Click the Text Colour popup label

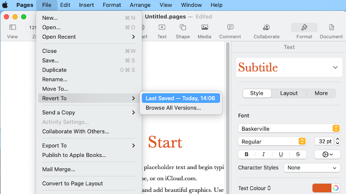click(254, 188)
